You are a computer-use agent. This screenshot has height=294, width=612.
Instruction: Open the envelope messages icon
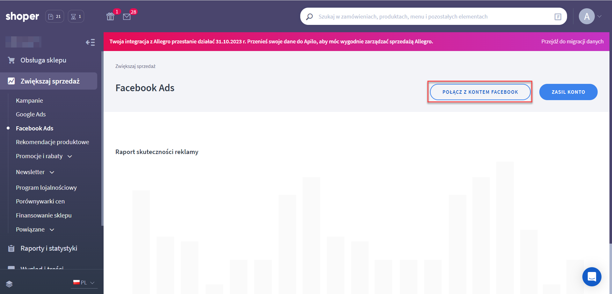point(127,17)
